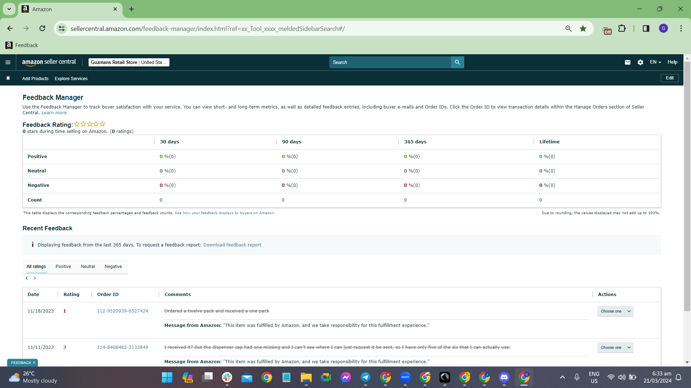Screen dimensions: 691x388
Task: Open the messages envelope icon
Action: point(628,62)
